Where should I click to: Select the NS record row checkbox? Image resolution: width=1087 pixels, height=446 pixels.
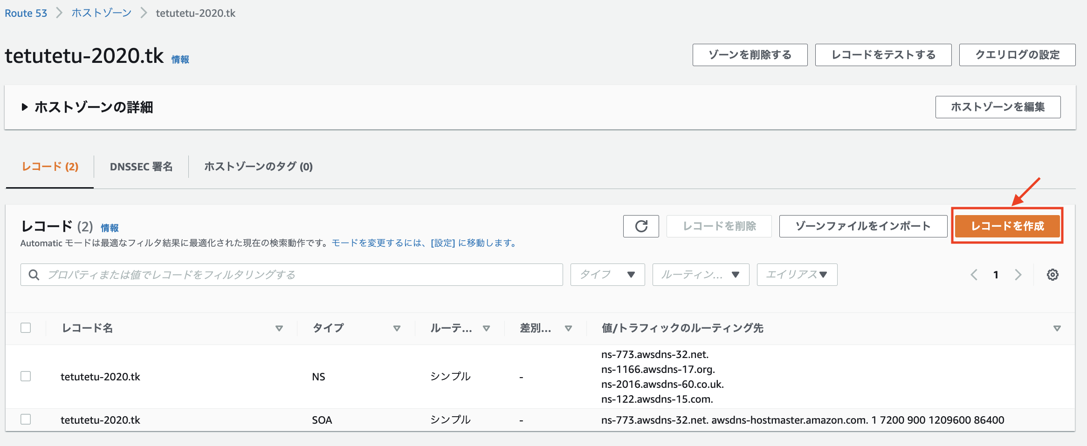tap(26, 376)
